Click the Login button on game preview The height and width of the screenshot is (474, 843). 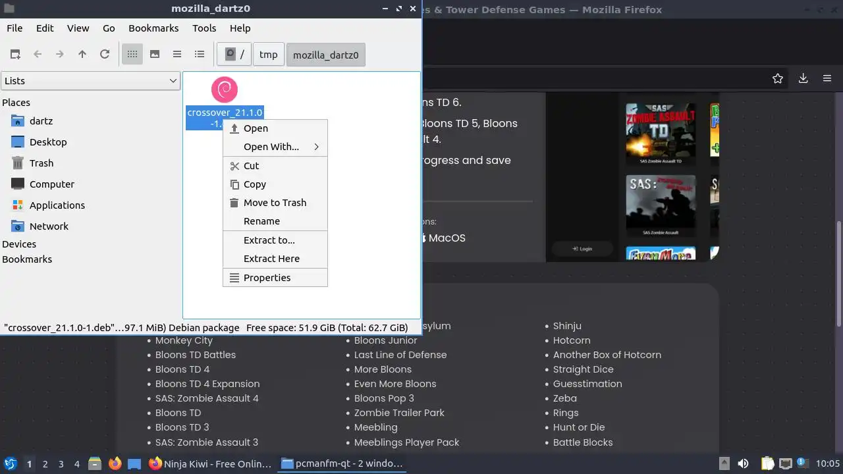[x=582, y=249]
